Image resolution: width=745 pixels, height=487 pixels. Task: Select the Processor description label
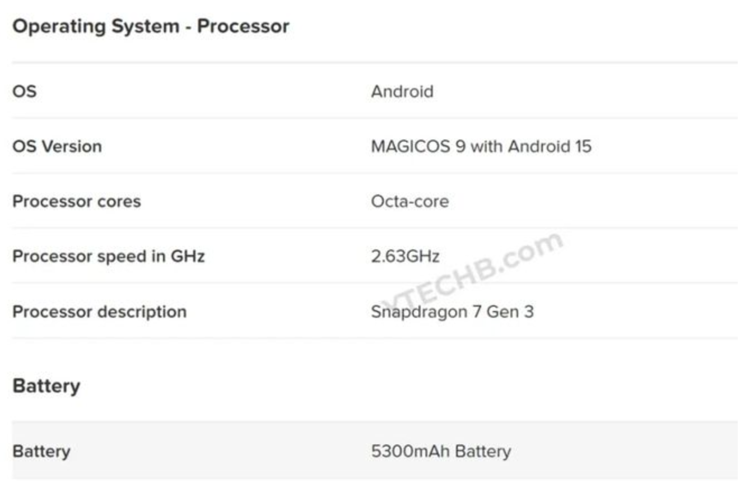pos(99,311)
